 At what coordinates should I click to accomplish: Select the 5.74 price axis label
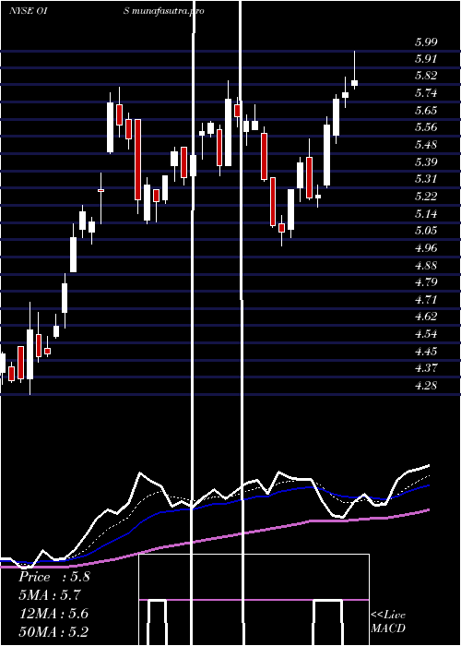click(426, 93)
